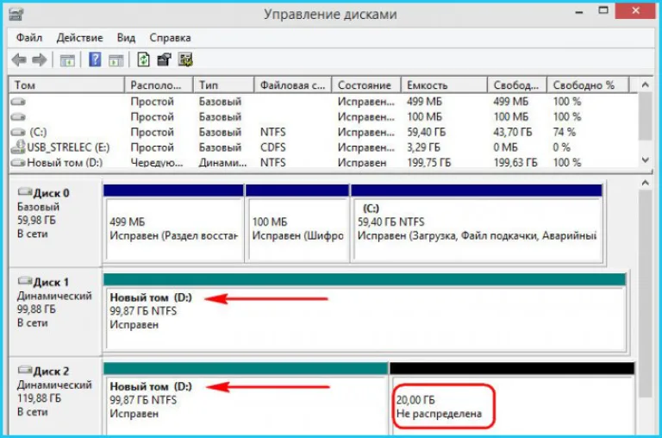662x438 pixels.
Task: Select the drive icon of the 100 МБ volume row
Action: 18,117
